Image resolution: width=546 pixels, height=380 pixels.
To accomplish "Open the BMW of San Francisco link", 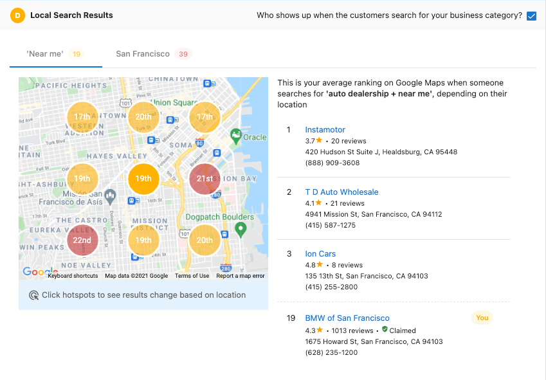I will coord(347,318).
